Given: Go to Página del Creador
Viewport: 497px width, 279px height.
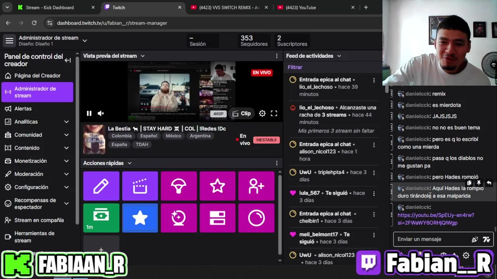Looking at the screenshot, I should (x=37, y=76).
